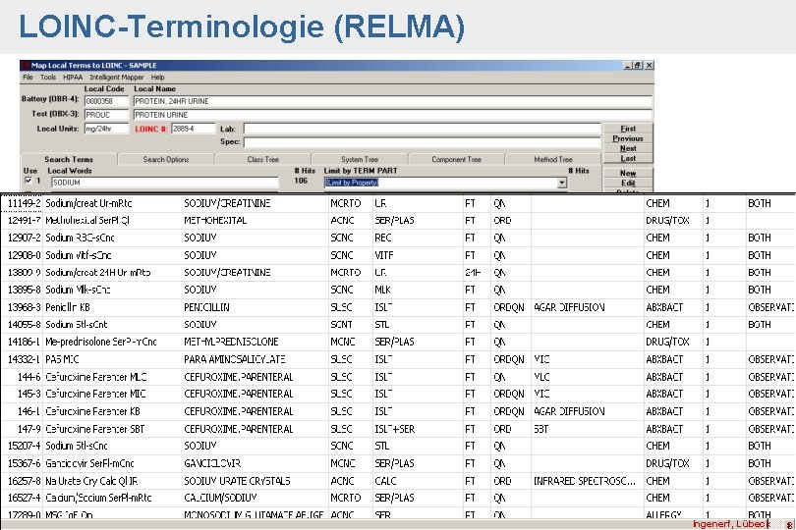Select row 16527-4 Calcium/Sodium SerPl-mRtc

click(398, 498)
